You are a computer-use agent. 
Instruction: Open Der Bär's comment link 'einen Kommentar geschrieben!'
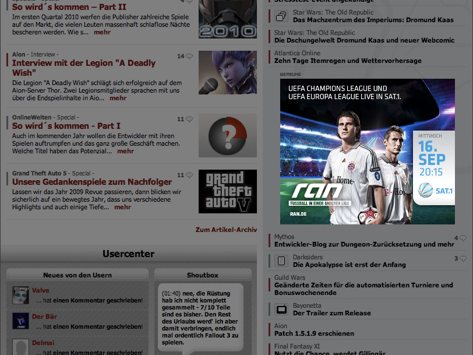point(98,326)
